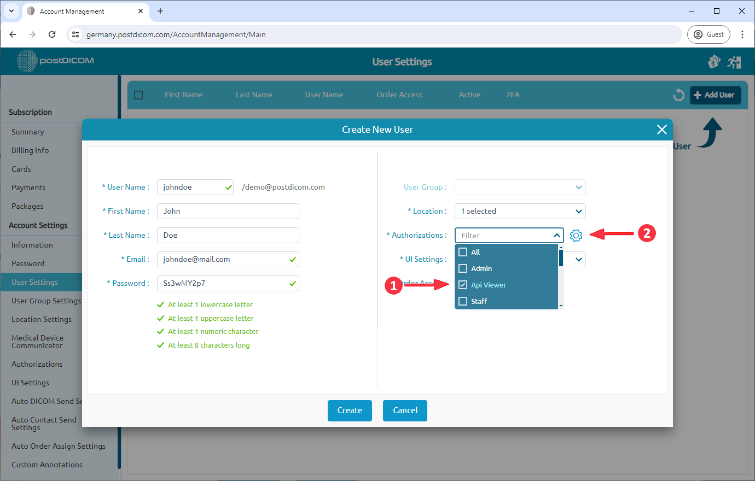
Task: Click the logout exit icon
Action: (x=734, y=61)
